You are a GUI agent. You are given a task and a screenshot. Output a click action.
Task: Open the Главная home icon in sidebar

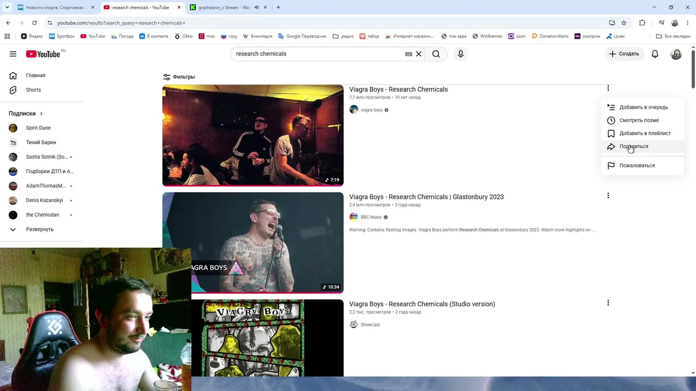[13, 75]
